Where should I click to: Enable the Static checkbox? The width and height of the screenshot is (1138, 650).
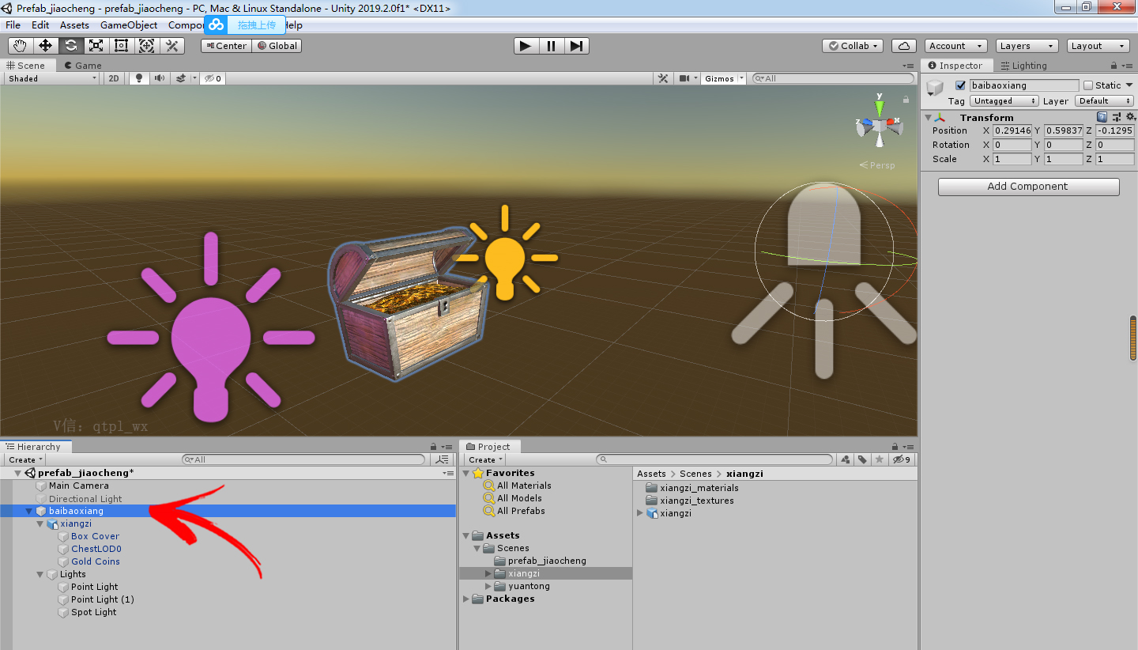1088,85
